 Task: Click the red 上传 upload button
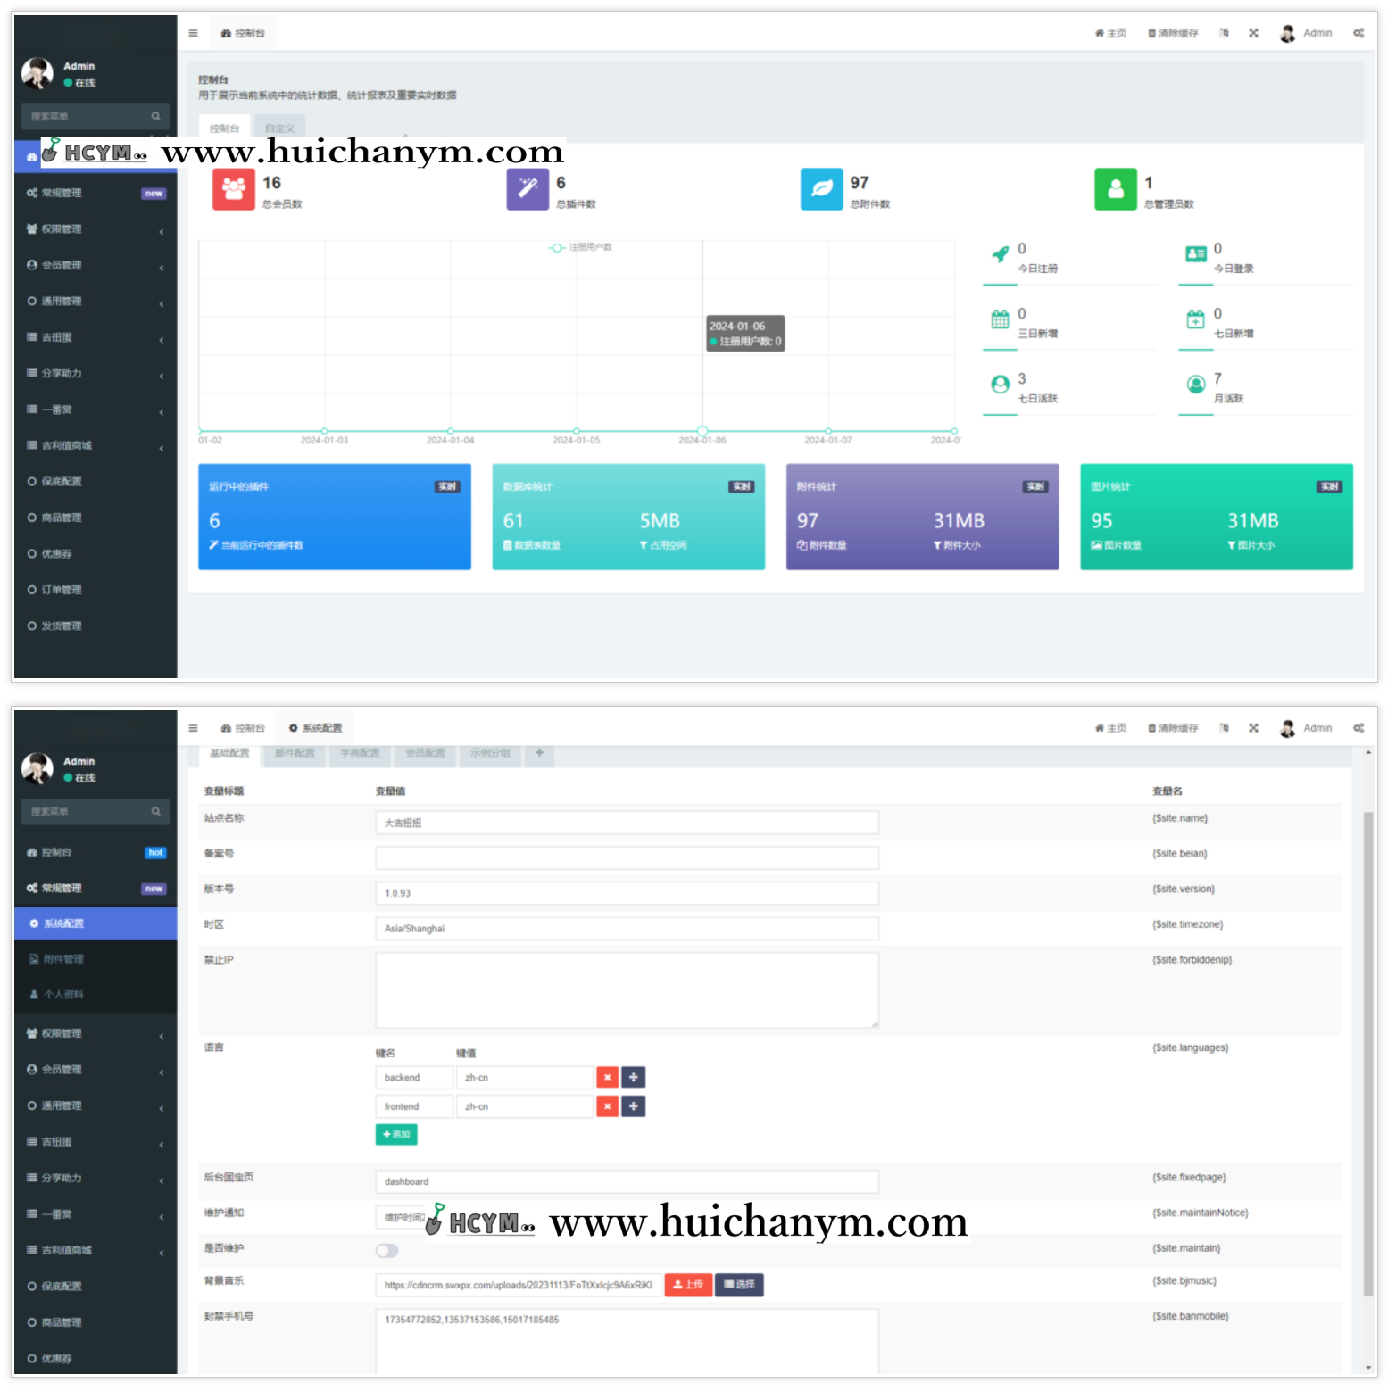click(x=688, y=1285)
